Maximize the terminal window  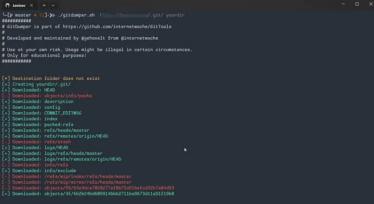pos(357,4)
